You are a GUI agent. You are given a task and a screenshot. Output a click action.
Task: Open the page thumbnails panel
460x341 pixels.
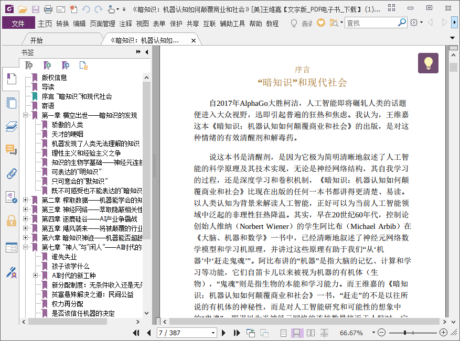12,103
